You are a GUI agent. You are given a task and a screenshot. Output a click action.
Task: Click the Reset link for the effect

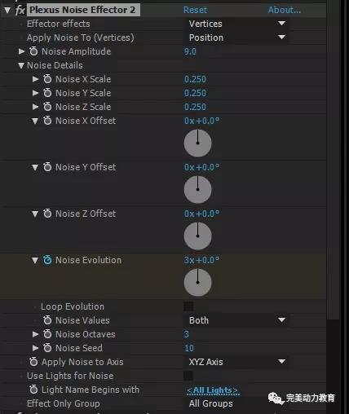click(x=195, y=10)
